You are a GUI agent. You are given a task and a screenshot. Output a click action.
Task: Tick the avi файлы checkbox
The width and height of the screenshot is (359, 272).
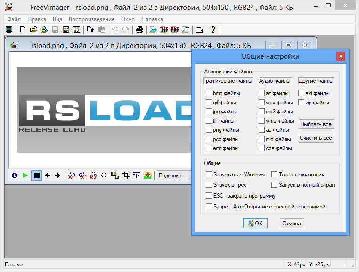point(302,93)
